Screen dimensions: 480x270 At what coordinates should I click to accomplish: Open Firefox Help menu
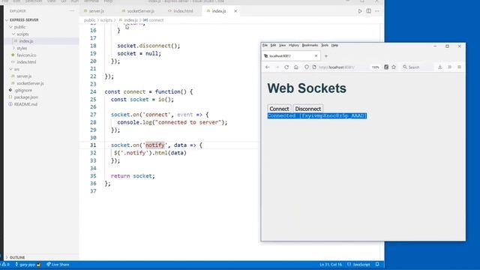(x=335, y=45)
